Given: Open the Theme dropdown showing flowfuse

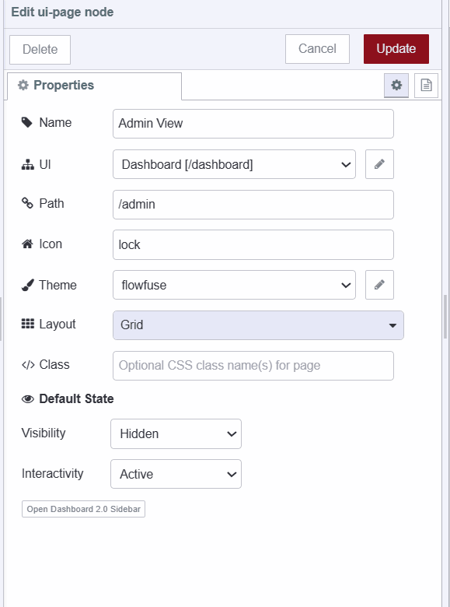Looking at the screenshot, I should click(x=234, y=285).
